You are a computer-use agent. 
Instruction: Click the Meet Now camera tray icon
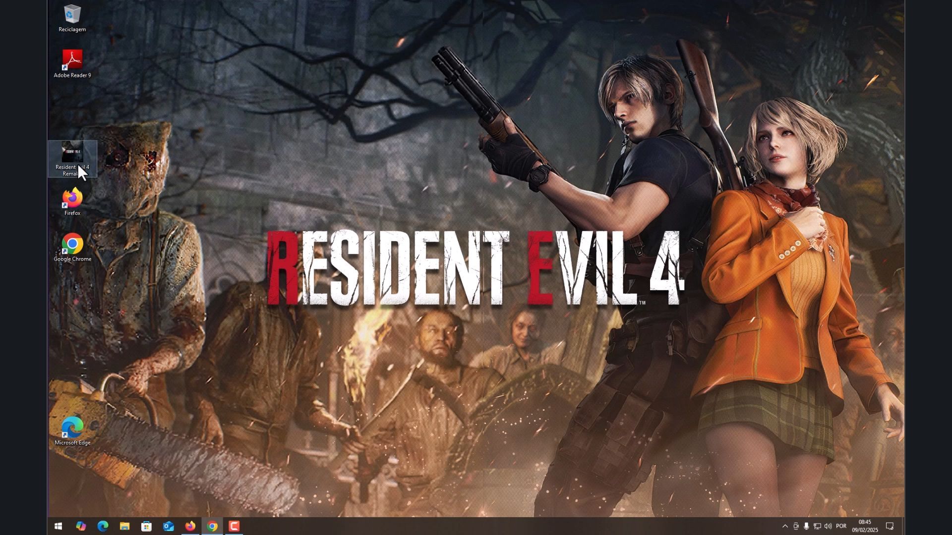click(796, 526)
